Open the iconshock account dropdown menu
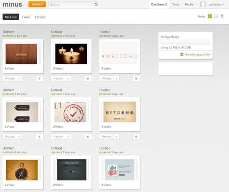 [212, 5]
